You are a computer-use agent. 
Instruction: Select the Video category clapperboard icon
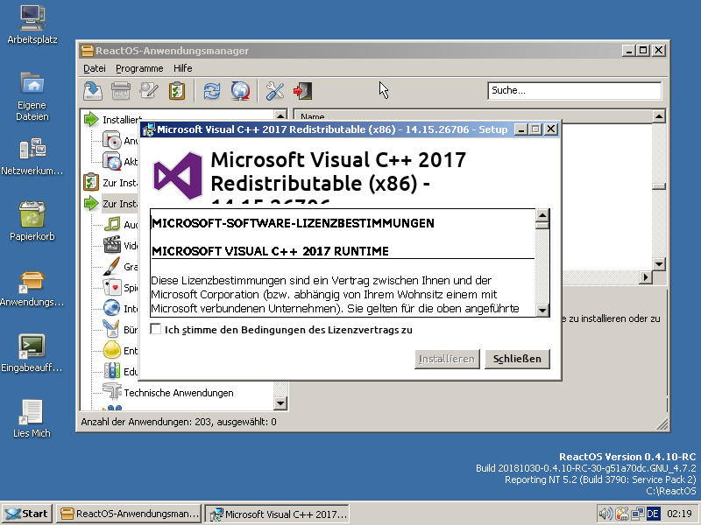(x=112, y=245)
